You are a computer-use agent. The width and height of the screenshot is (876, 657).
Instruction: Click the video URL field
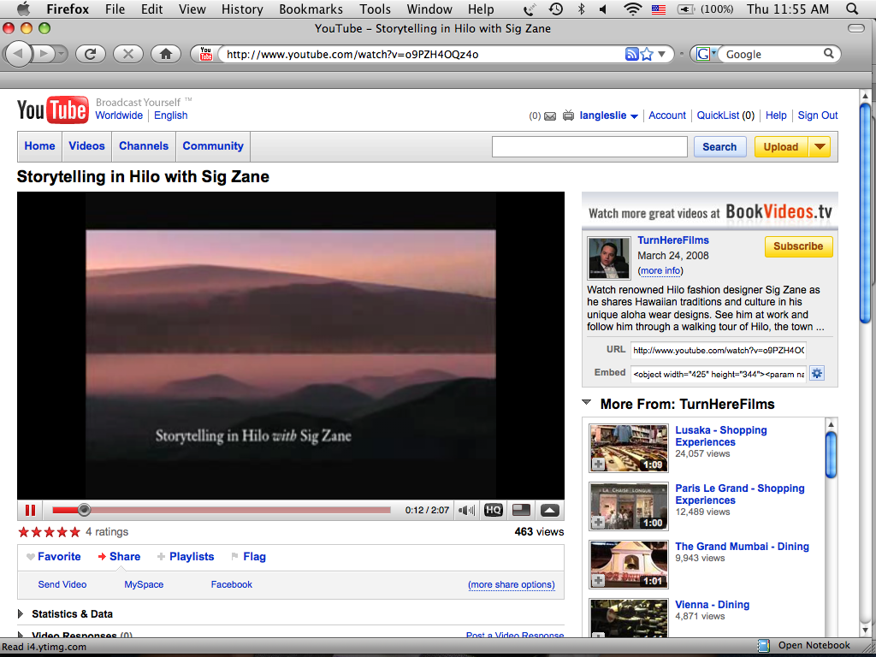pyautogui.click(x=719, y=350)
